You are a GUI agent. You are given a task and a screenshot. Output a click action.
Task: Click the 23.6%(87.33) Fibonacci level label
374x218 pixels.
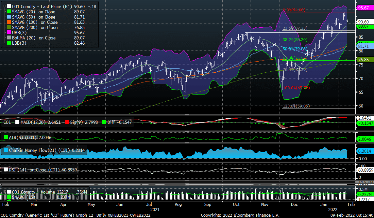295,28
